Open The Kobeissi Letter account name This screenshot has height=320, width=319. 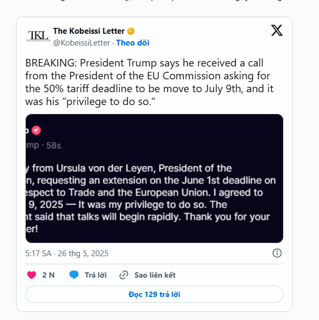click(x=89, y=31)
